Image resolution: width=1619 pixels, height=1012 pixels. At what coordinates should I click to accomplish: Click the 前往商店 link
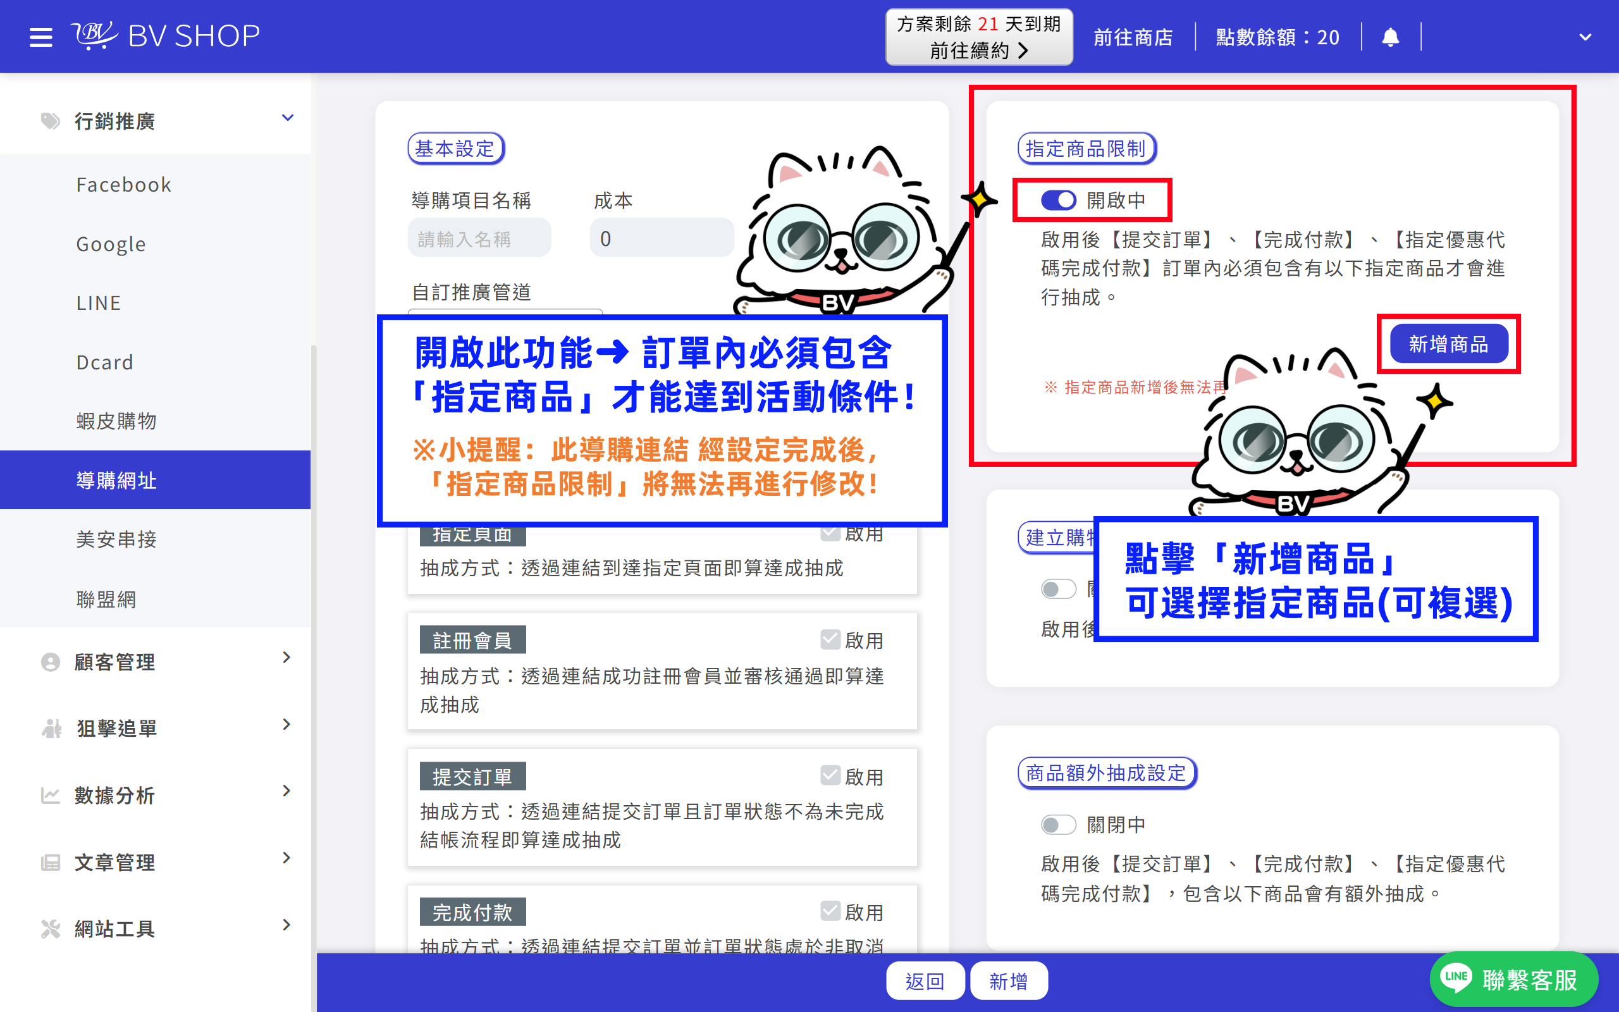pyautogui.click(x=1133, y=37)
